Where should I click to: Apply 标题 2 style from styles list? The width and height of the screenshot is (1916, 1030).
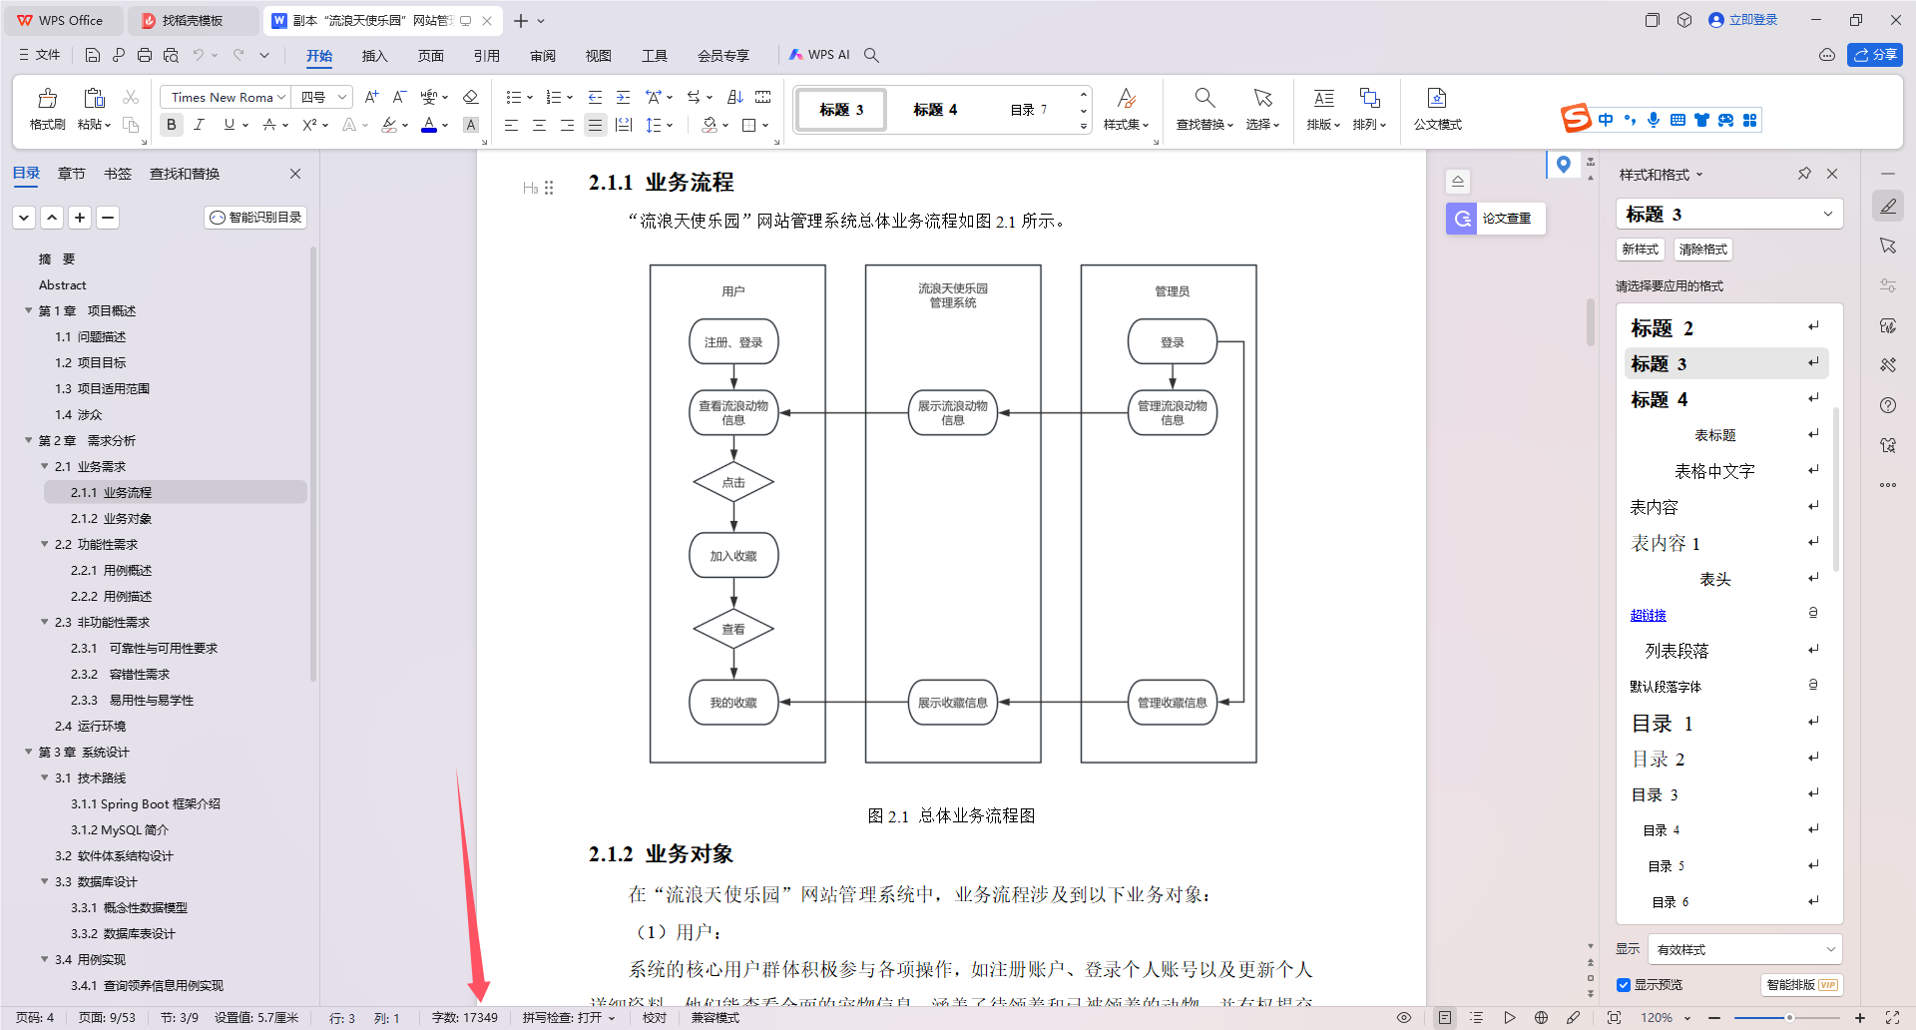(x=1726, y=328)
